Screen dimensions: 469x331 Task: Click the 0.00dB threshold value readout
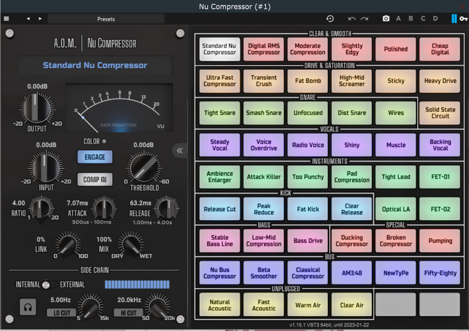(143, 145)
